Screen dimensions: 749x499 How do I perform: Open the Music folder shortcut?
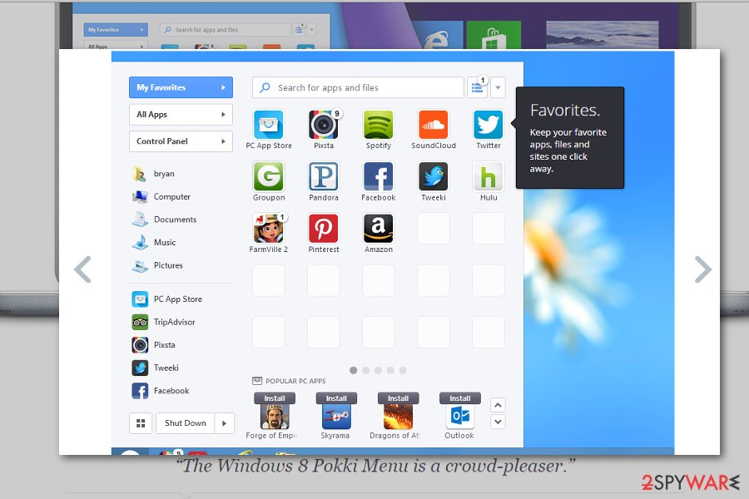click(154, 243)
